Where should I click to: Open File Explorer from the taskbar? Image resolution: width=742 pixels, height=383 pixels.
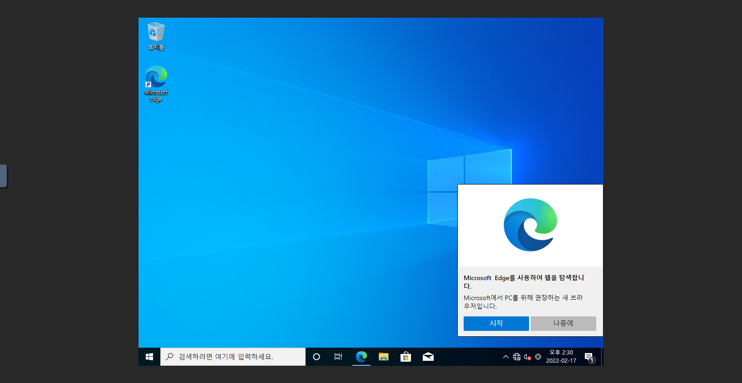tap(384, 357)
